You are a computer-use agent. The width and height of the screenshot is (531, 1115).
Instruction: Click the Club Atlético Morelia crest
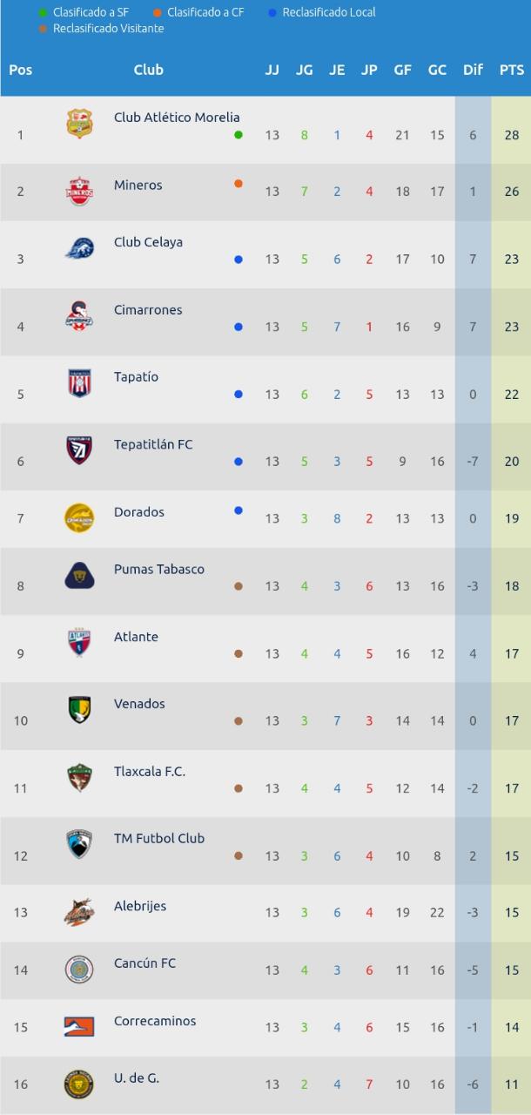coord(79,124)
